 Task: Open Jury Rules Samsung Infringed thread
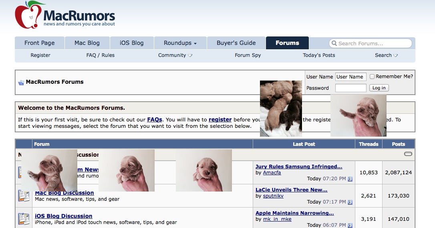(299, 166)
